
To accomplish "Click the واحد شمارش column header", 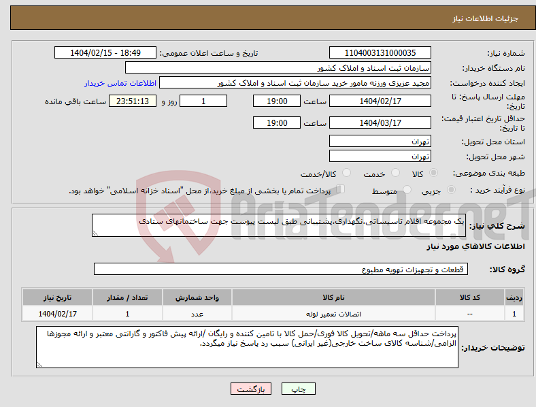I will coord(197,297).
